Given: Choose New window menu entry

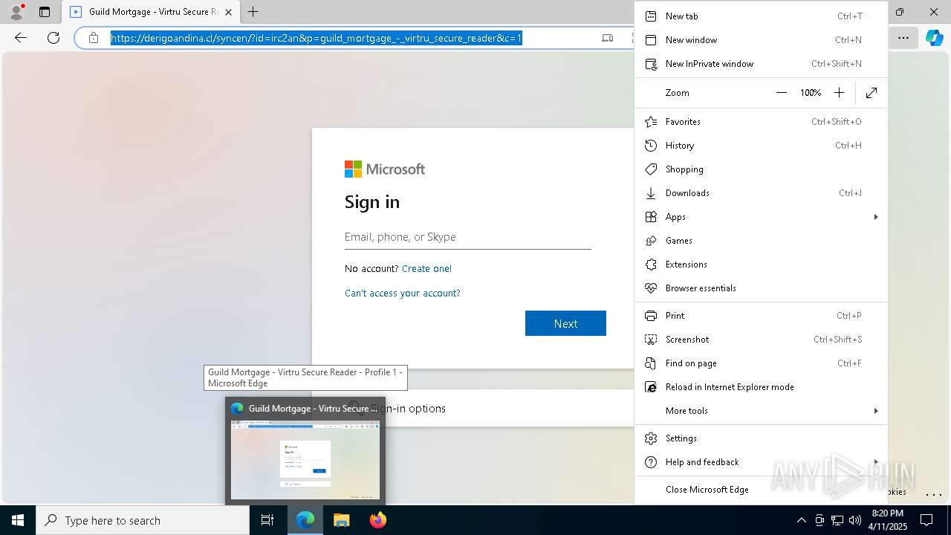Looking at the screenshot, I should tap(761, 40).
